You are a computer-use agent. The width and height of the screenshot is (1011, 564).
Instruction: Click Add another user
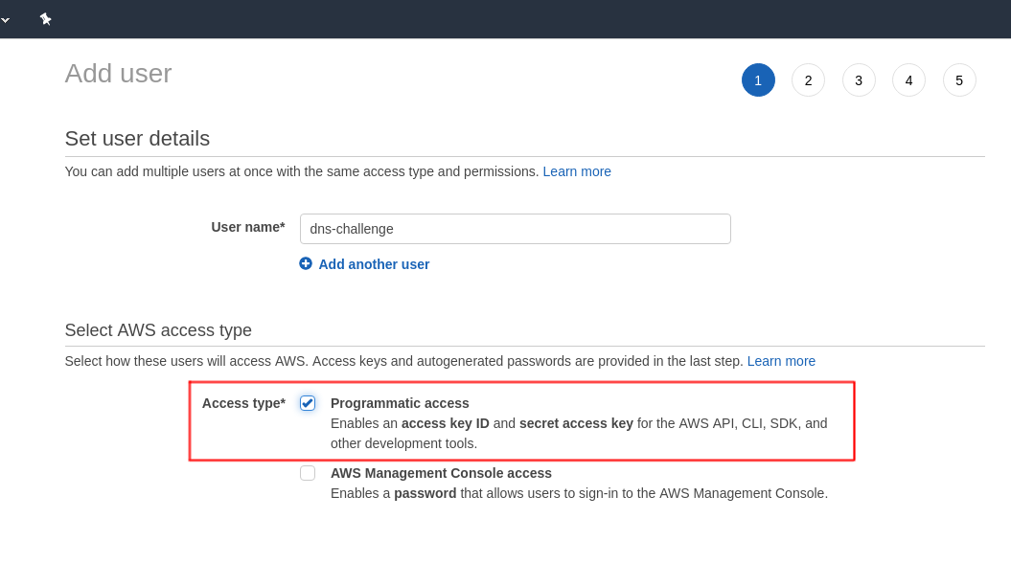pos(374,263)
